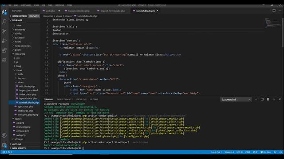Click the UTF-8 encoding status entry

(x=240, y=152)
